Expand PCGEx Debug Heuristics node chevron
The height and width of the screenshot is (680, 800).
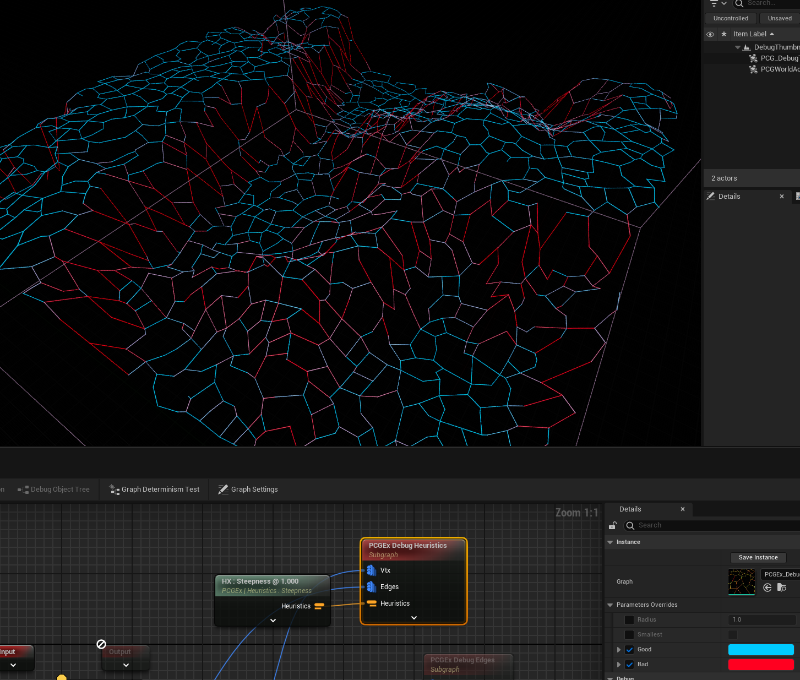point(414,618)
